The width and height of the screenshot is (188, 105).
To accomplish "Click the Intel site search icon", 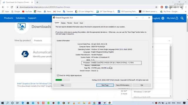I will 182,18.
